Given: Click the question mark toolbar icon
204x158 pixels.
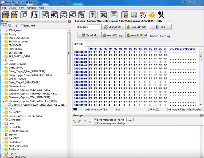Looking at the screenshot, I should point(92,15).
